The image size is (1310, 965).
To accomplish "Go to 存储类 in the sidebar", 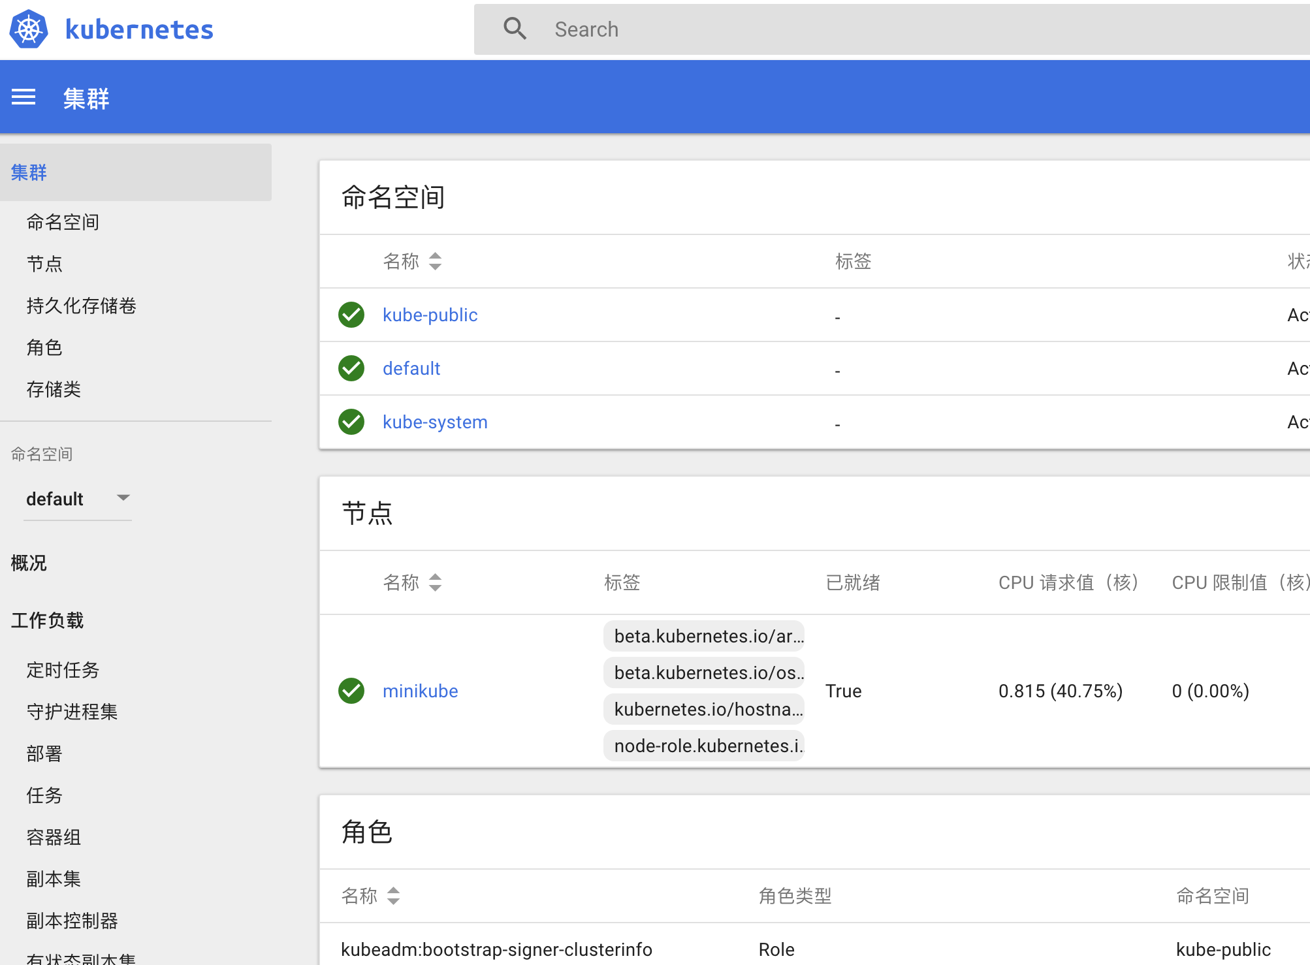I will pyautogui.click(x=54, y=389).
